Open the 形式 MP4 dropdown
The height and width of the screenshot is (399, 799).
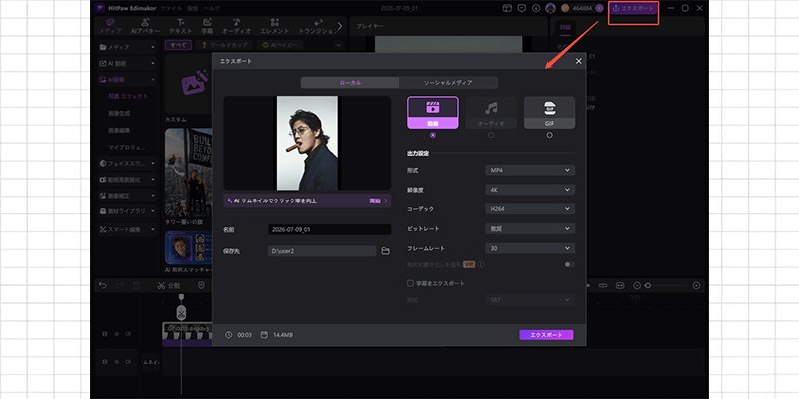530,170
